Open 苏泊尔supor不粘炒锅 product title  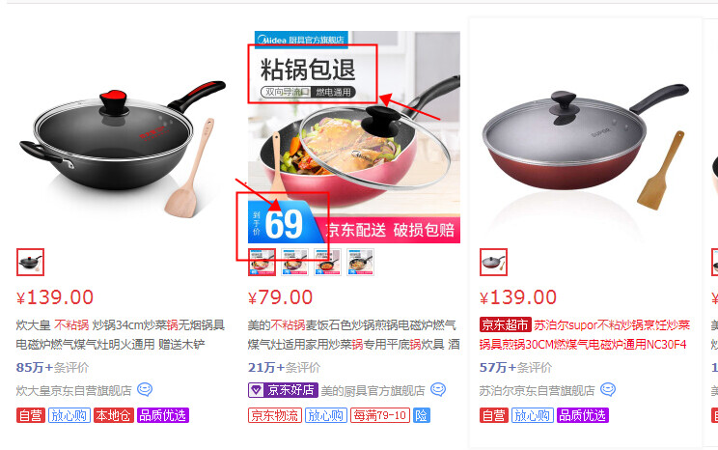click(585, 334)
